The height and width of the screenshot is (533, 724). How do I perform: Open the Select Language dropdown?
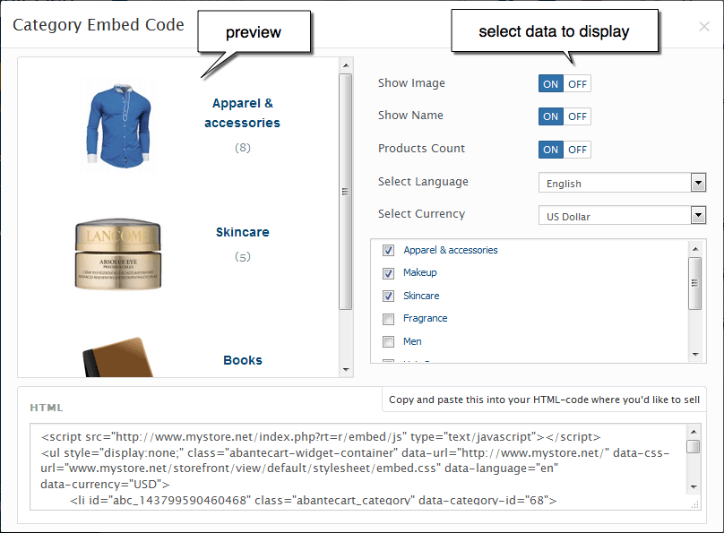click(x=622, y=183)
